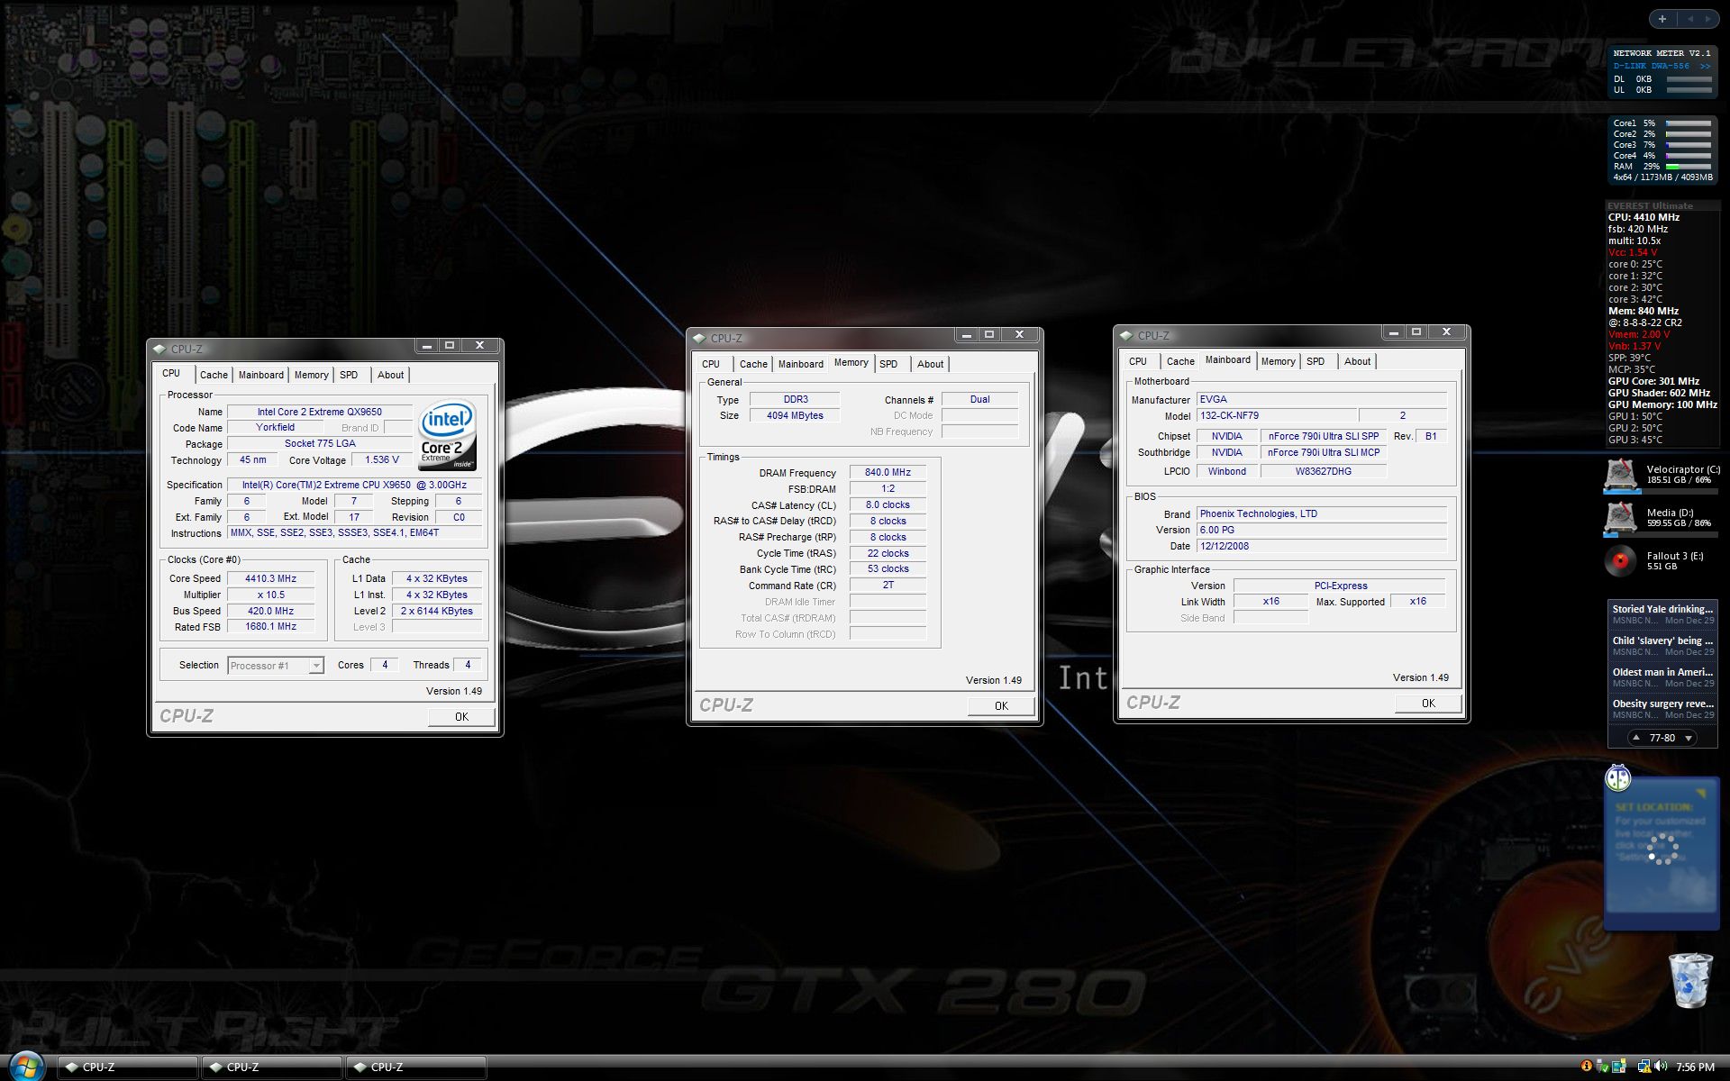The height and width of the screenshot is (1081, 1730).
Task: Click OK in the left CPU-Z window
Action: click(x=461, y=717)
